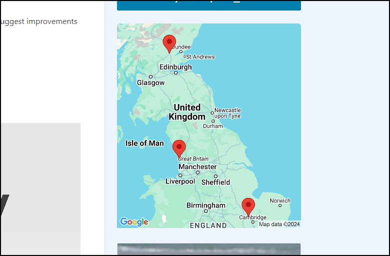Click the United Kingdom label on map

click(x=187, y=112)
